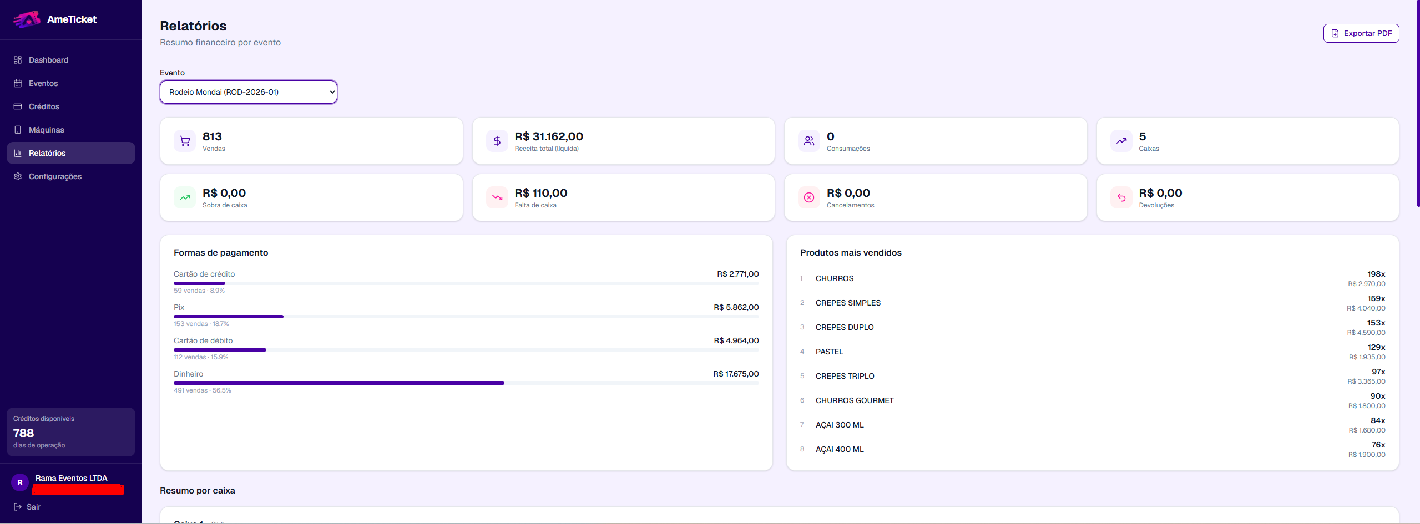Screen dimensions: 1420x524
Task: Click the AmeTicket logo icon
Action: tap(27, 19)
